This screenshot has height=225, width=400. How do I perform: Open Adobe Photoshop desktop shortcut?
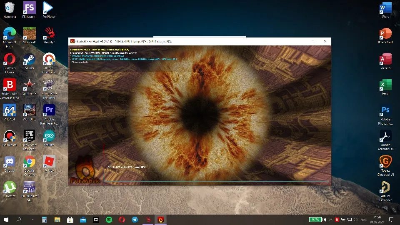(385, 115)
